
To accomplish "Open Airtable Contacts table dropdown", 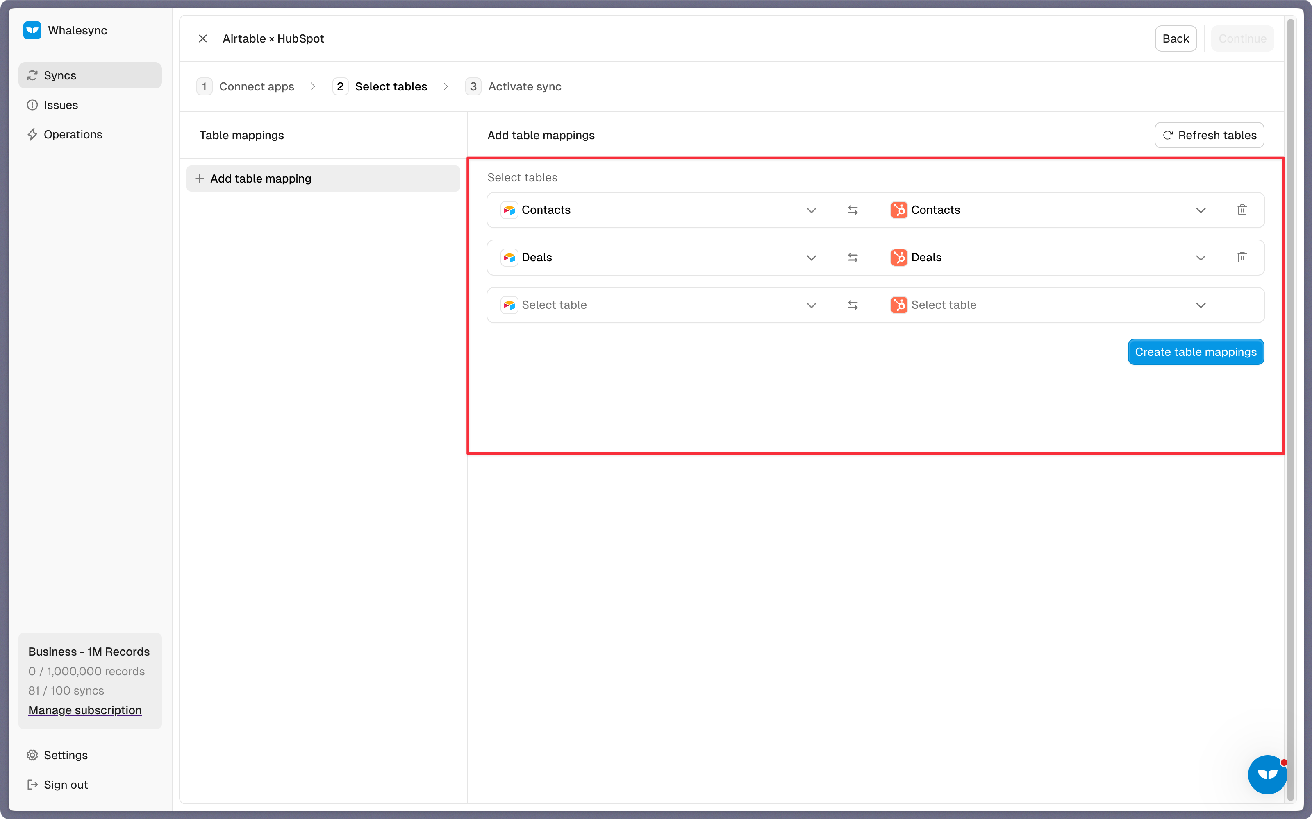I will [x=659, y=210].
